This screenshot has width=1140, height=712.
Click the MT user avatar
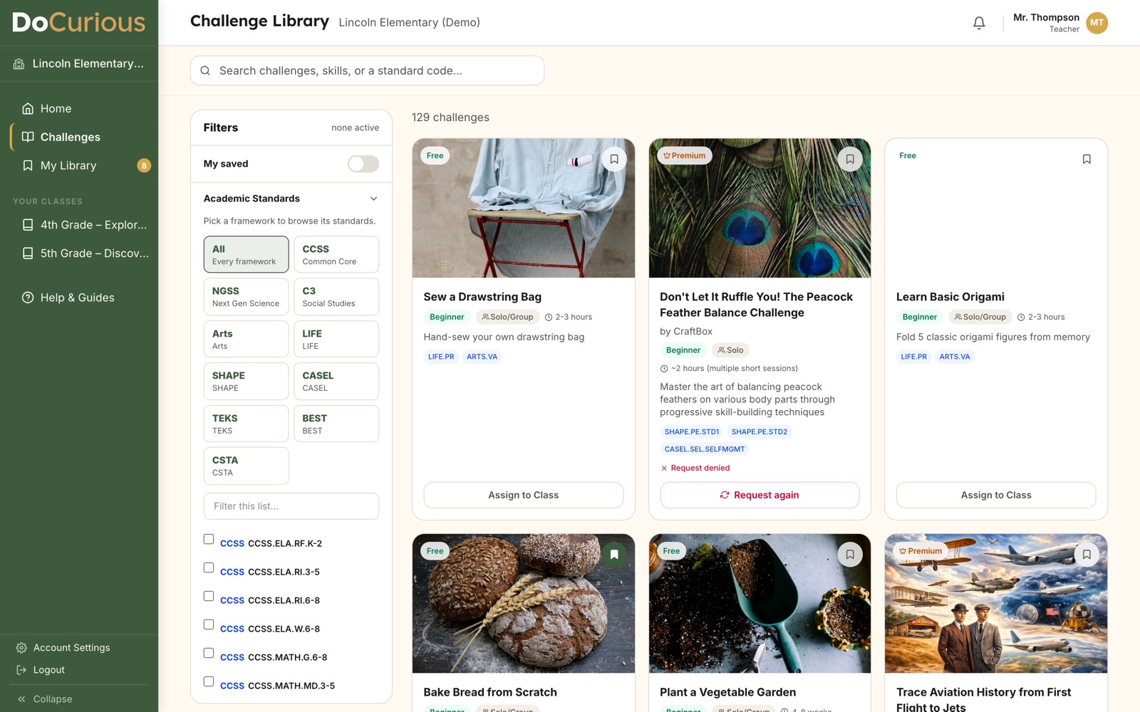click(1097, 23)
